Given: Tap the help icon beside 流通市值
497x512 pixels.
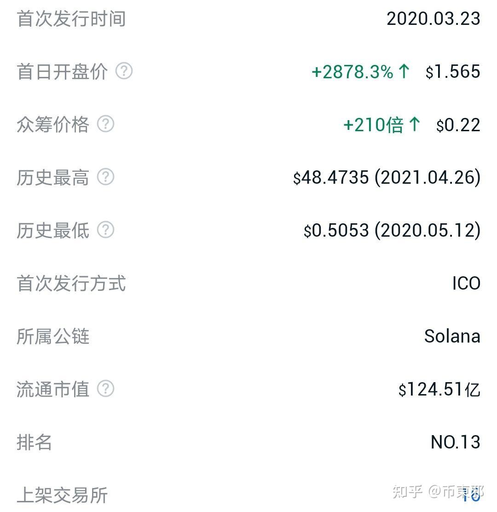Looking at the screenshot, I should click(x=105, y=389).
